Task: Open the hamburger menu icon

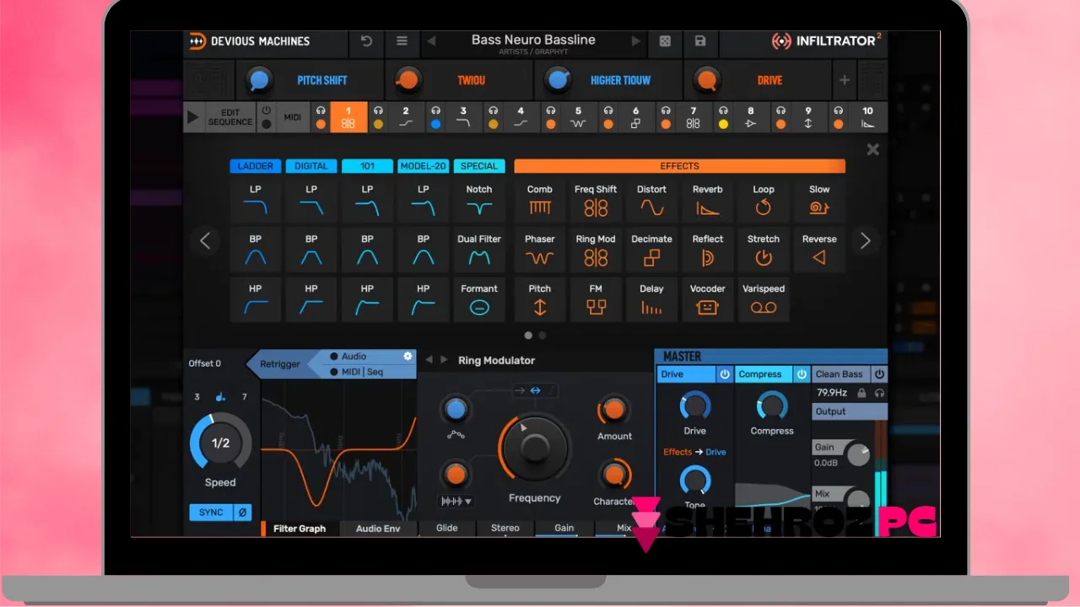Action: click(402, 40)
